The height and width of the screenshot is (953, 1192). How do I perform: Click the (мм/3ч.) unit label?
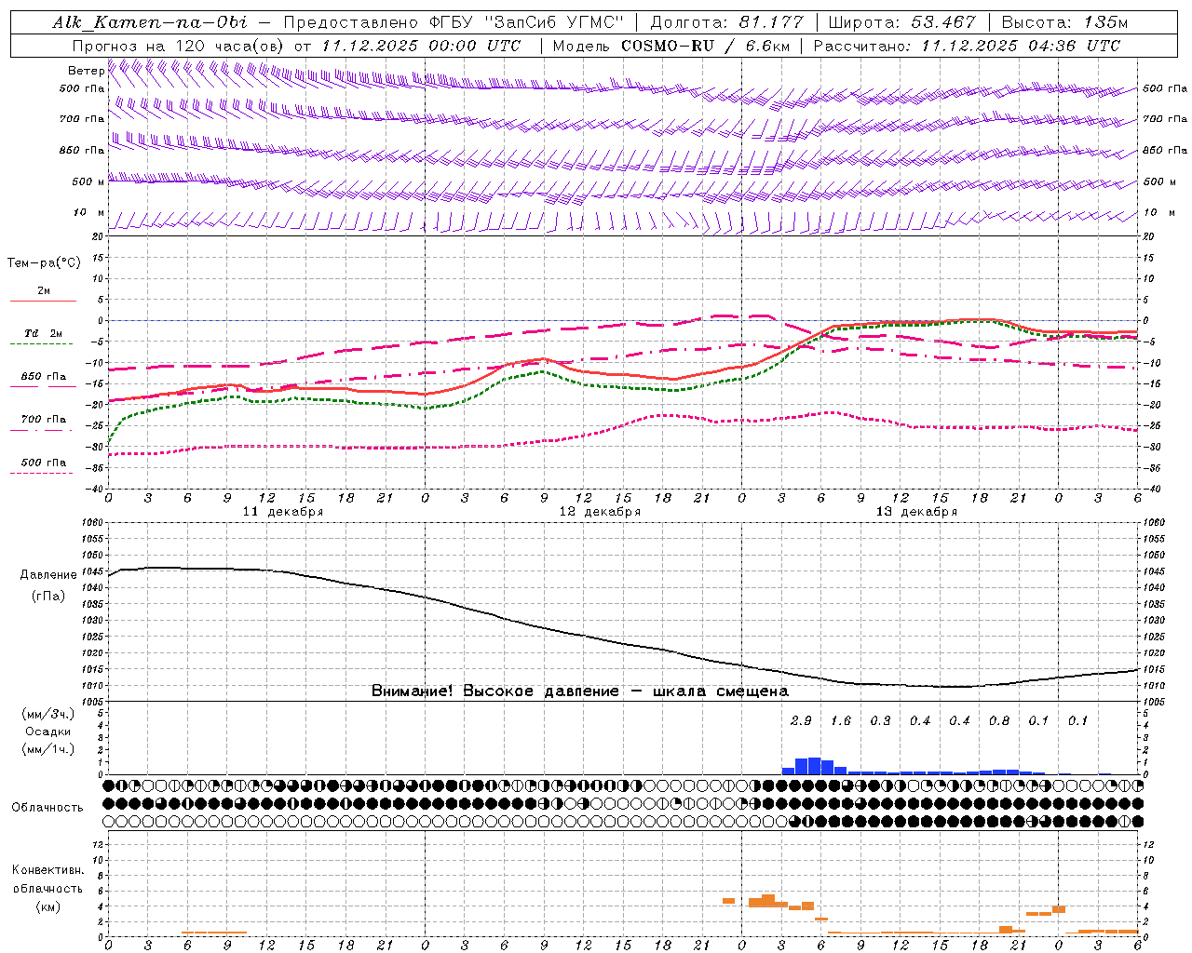(x=47, y=714)
